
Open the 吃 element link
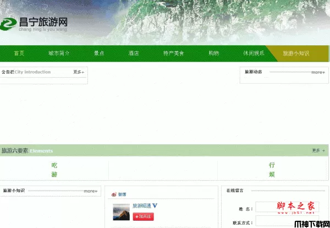[54, 165]
